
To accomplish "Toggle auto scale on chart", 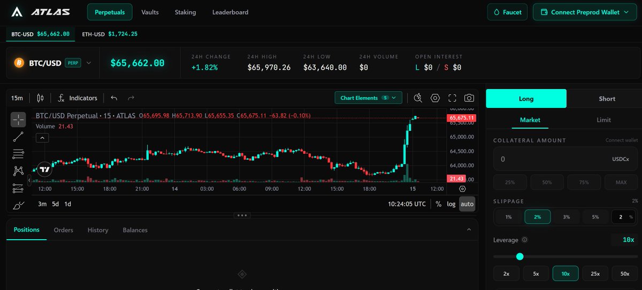I will point(467,204).
